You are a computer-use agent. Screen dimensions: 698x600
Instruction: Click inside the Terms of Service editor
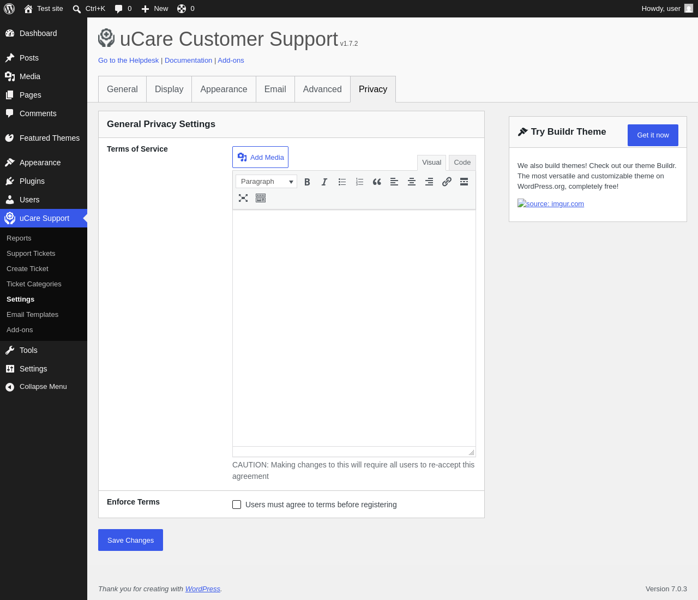[354, 328]
